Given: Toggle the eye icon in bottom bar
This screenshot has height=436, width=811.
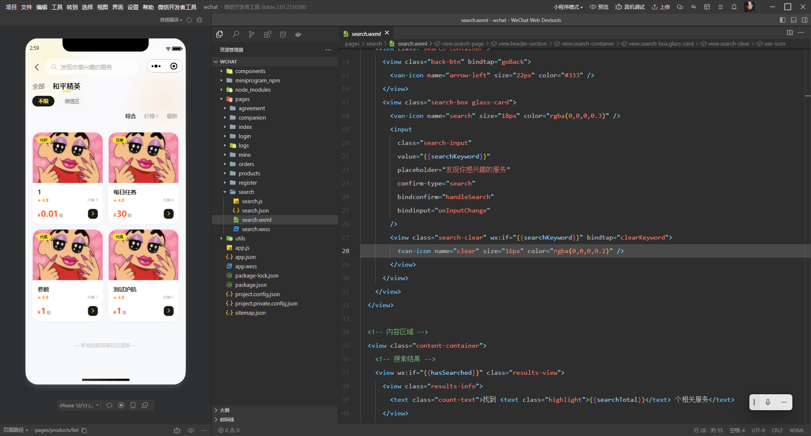Looking at the screenshot, I should 191,430.
